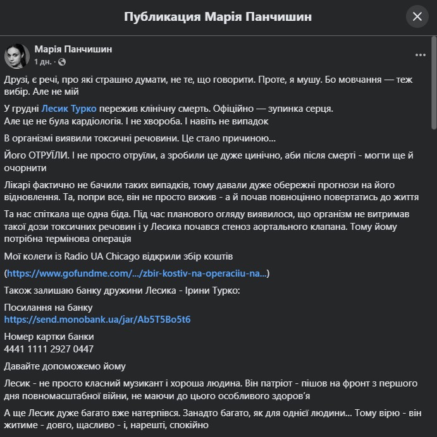Click the line mentioning Radio UA Chicago

coord(118,256)
